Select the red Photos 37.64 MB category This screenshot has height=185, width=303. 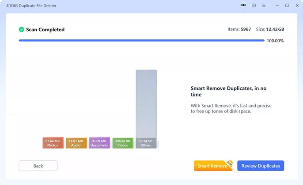53,143
